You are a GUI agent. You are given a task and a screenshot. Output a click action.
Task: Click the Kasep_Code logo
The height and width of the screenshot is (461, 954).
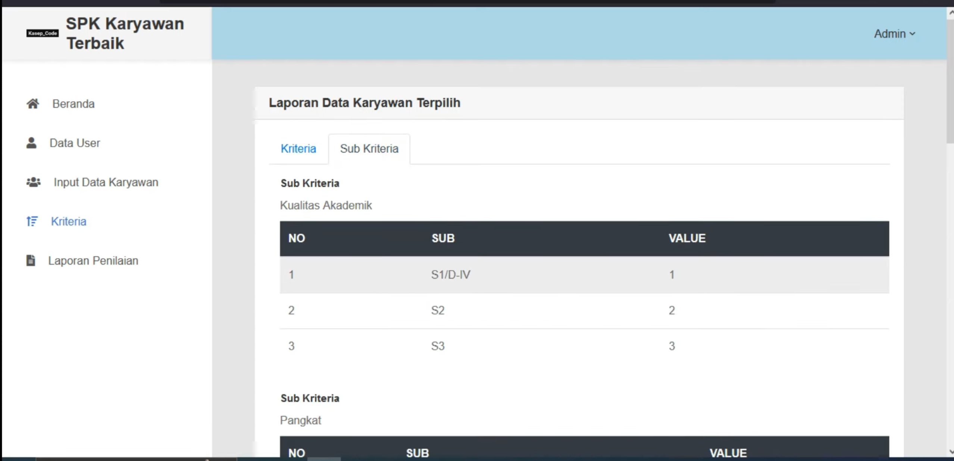tap(43, 33)
